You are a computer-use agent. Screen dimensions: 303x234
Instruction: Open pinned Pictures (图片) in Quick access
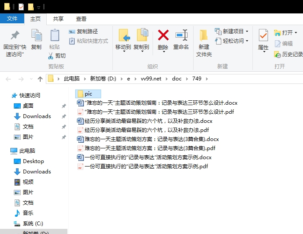click(x=24, y=137)
